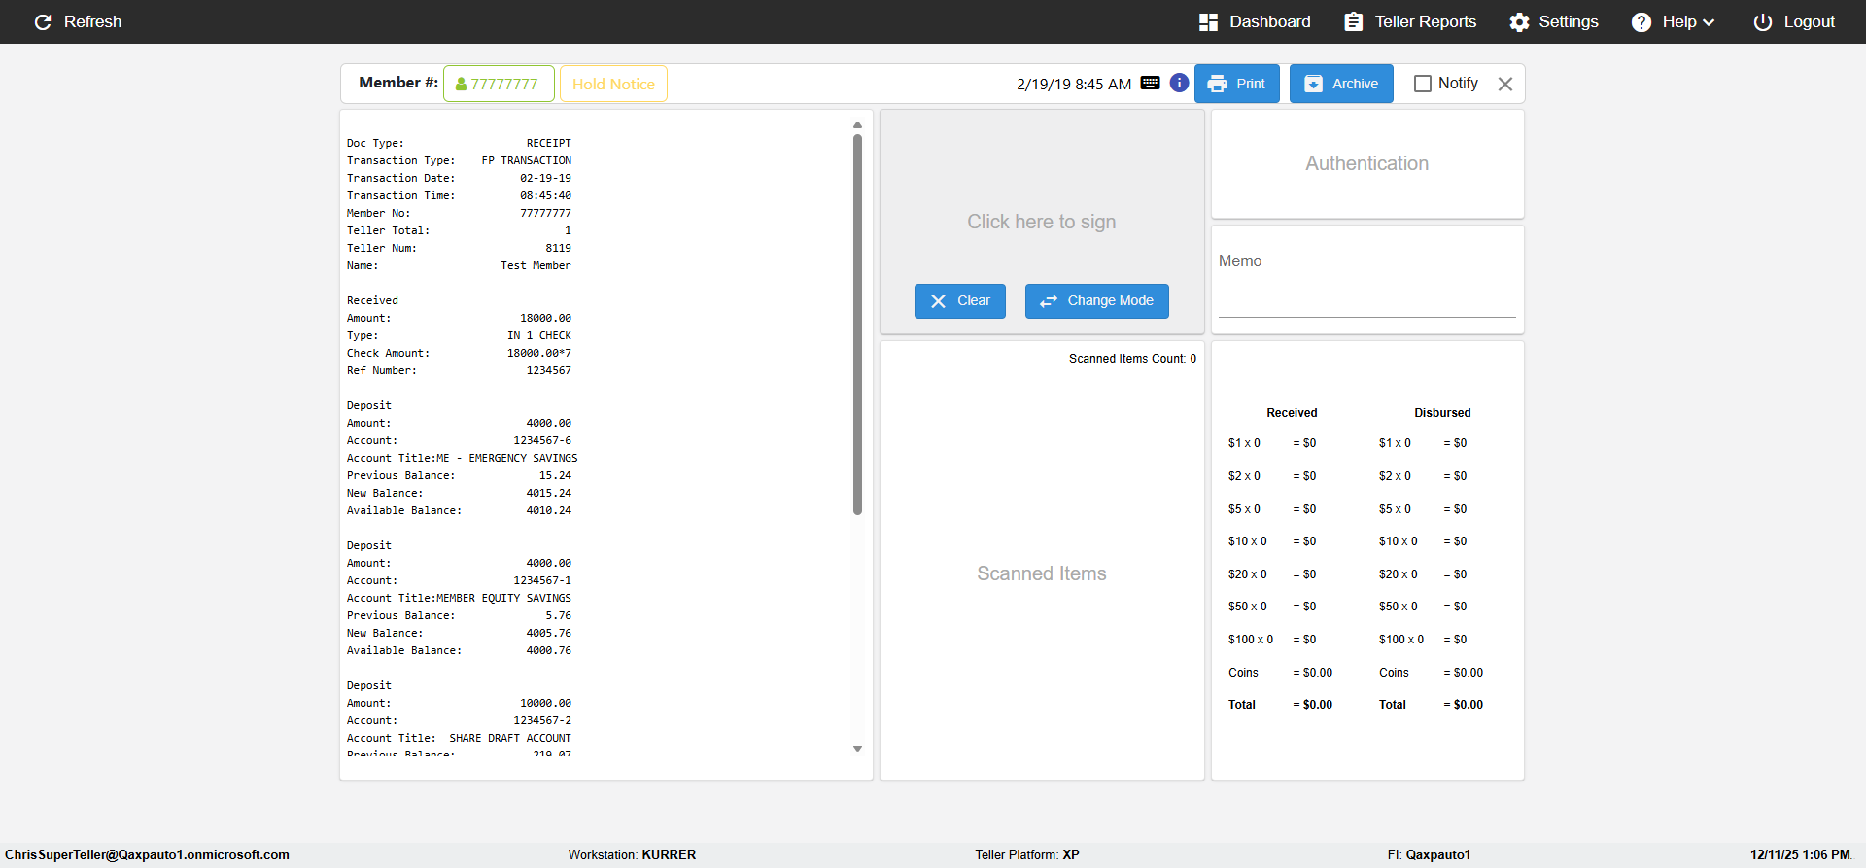
Task: Click Change Mode for signature
Action: 1096,301
